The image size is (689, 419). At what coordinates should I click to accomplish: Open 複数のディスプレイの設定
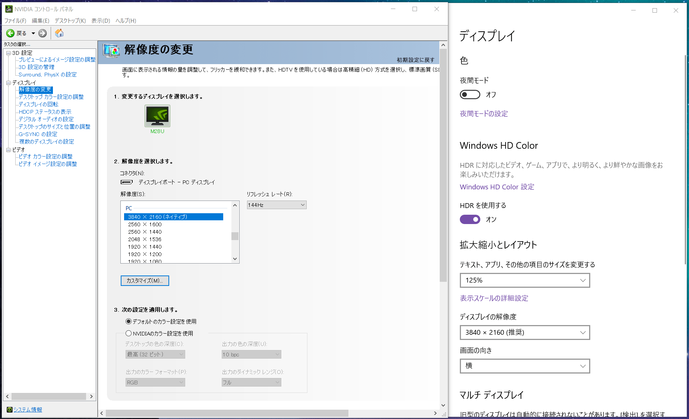coord(47,142)
